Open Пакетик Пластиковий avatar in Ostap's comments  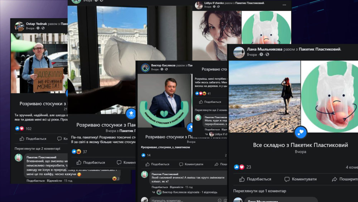coord(19,158)
